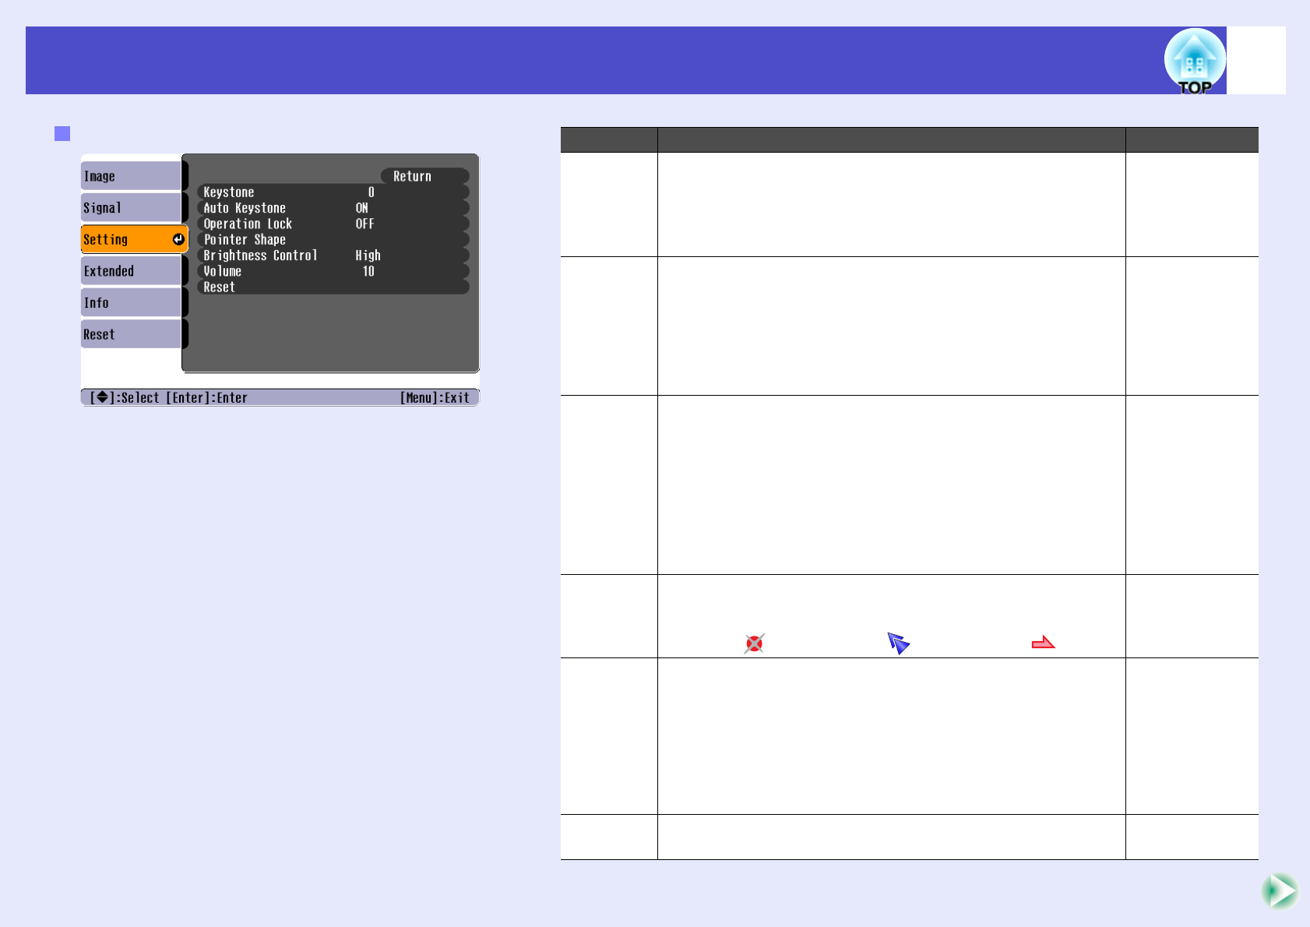Click the [Menu]:Exit hint text
1310x927 pixels.
click(x=435, y=397)
